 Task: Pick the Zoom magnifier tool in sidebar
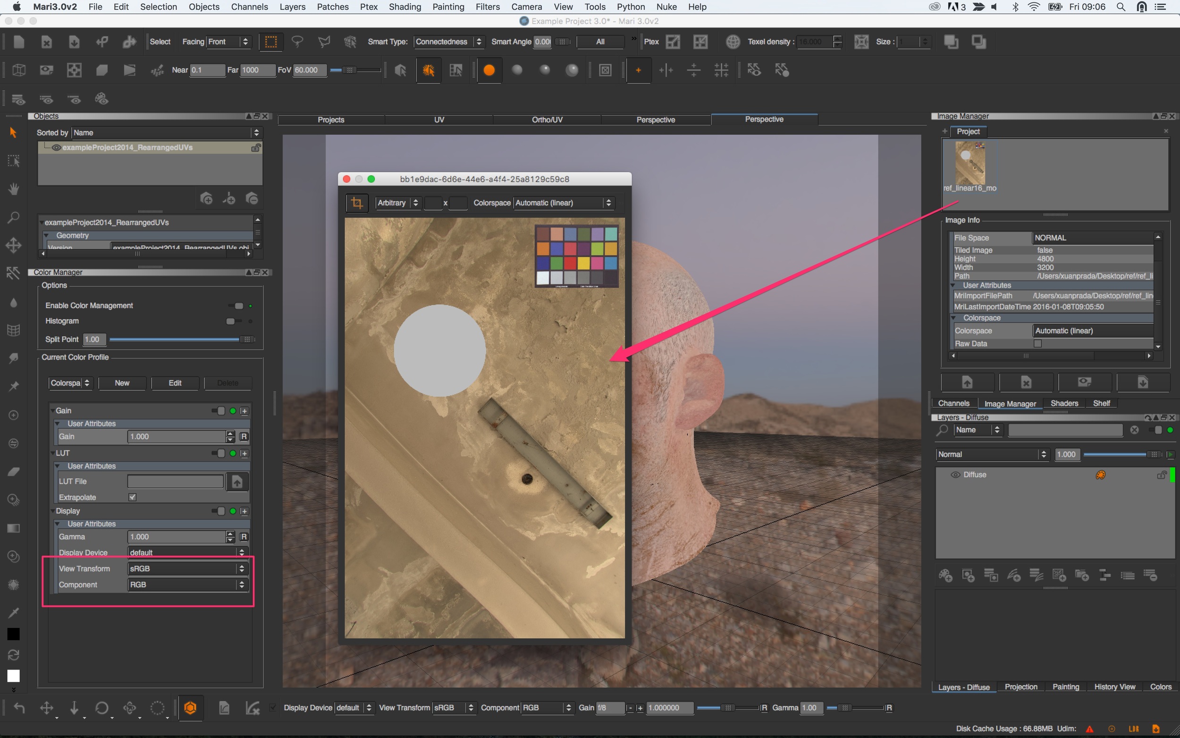pyautogui.click(x=13, y=217)
